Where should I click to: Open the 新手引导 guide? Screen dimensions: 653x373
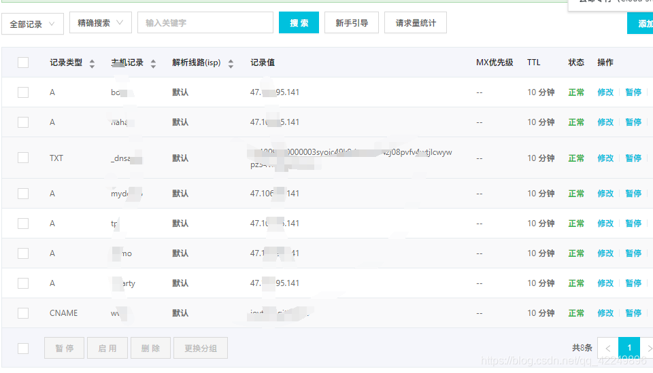click(352, 23)
